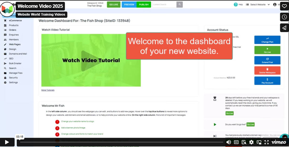Screen dimensions: 289x147
Task: Click the heart like icon on video
Action: (x=284, y=6)
